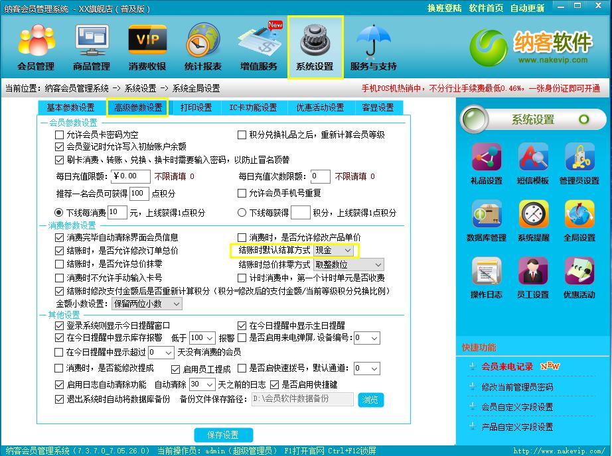Switch to the IC卡功能设置 tab
Image resolution: width=612 pixels, height=456 pixels.
(253, 108)
